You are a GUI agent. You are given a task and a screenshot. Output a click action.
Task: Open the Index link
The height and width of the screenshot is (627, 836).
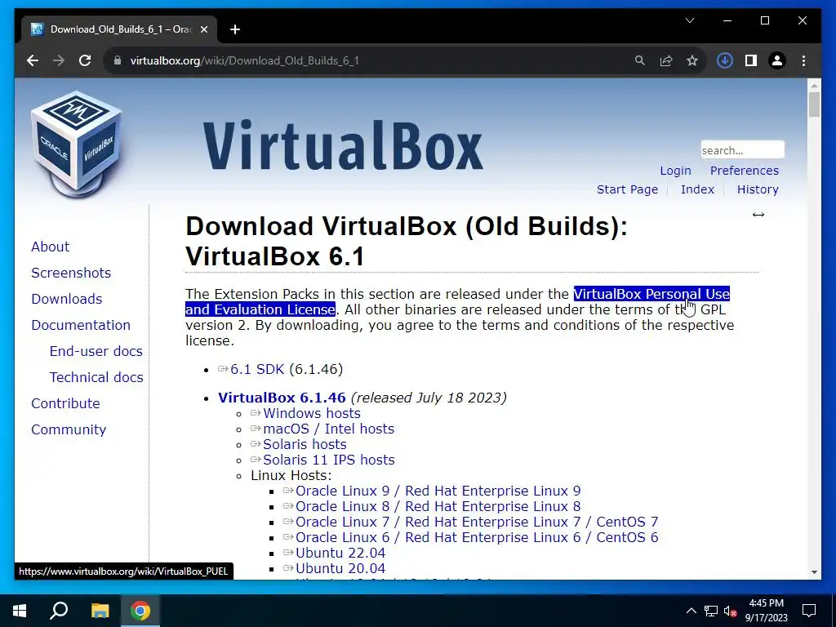(697, 189)
